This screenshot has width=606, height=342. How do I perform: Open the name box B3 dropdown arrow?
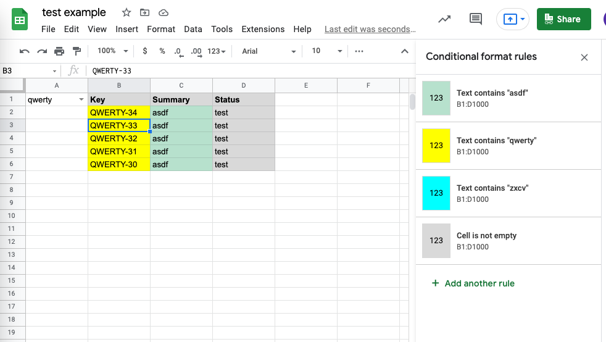click(54, 71)
